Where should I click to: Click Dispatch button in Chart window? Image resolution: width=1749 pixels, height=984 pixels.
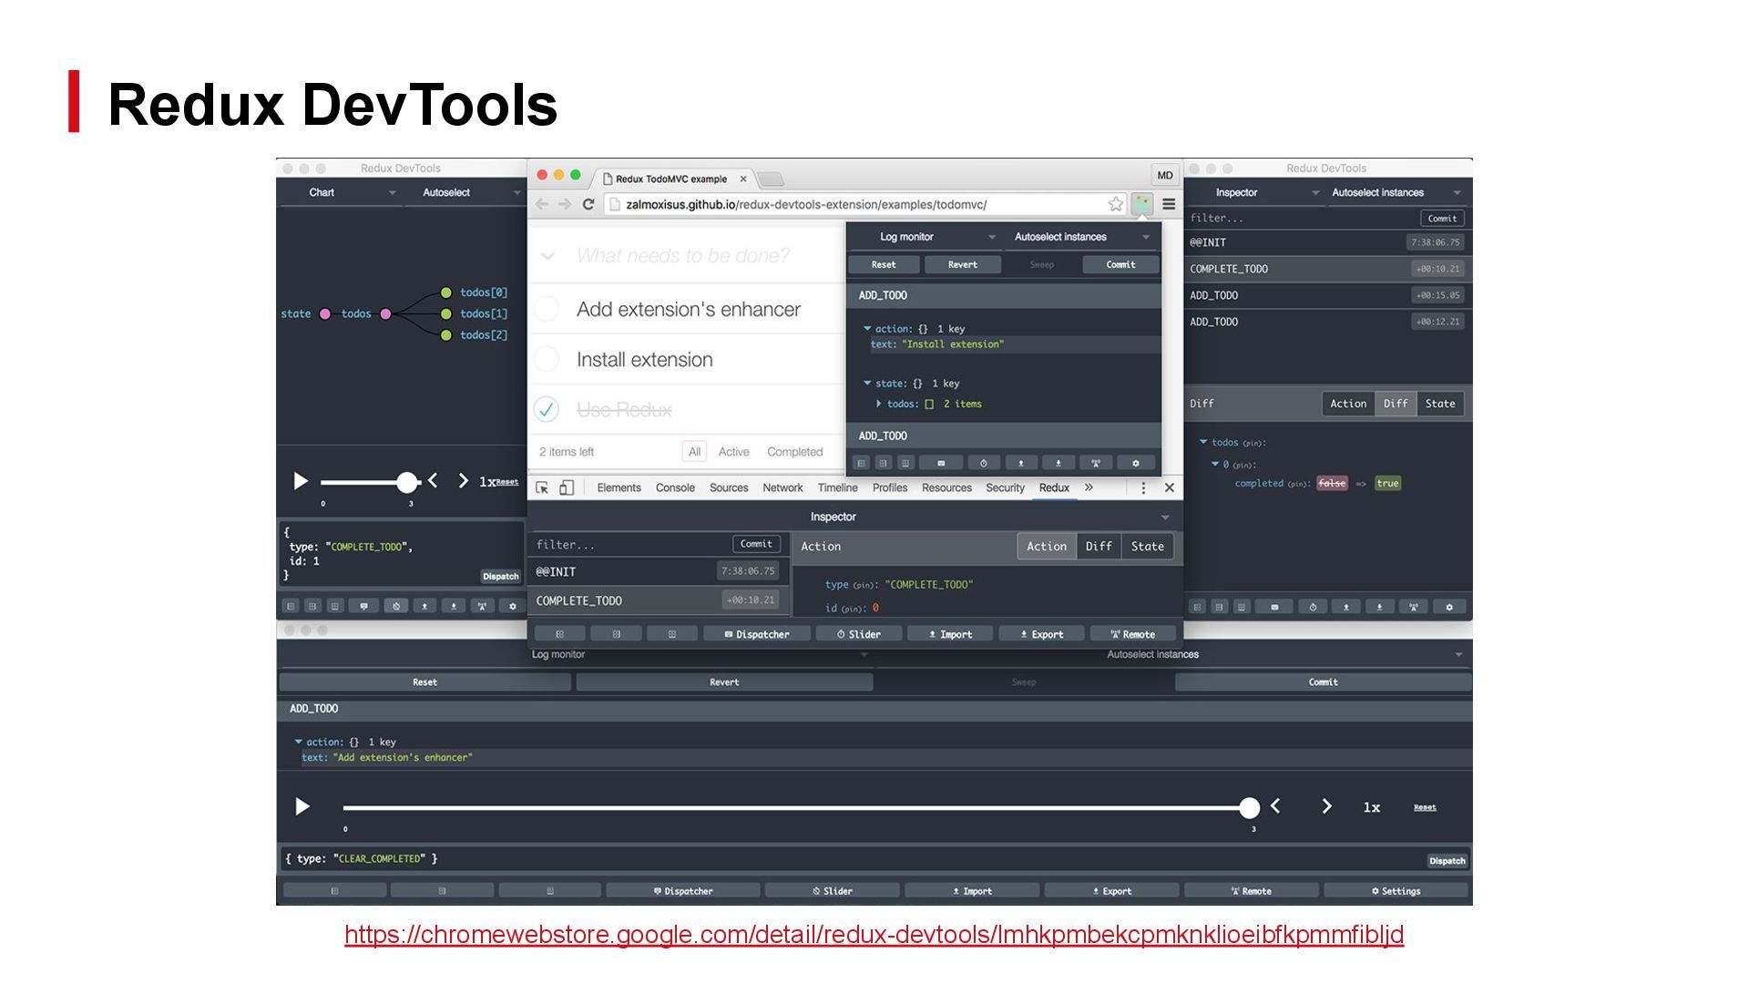click(x=500, y=576)
